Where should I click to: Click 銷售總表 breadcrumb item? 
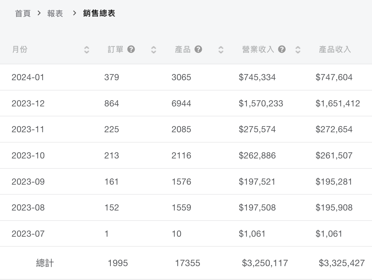pyautogui.click(x=99, y=14)
